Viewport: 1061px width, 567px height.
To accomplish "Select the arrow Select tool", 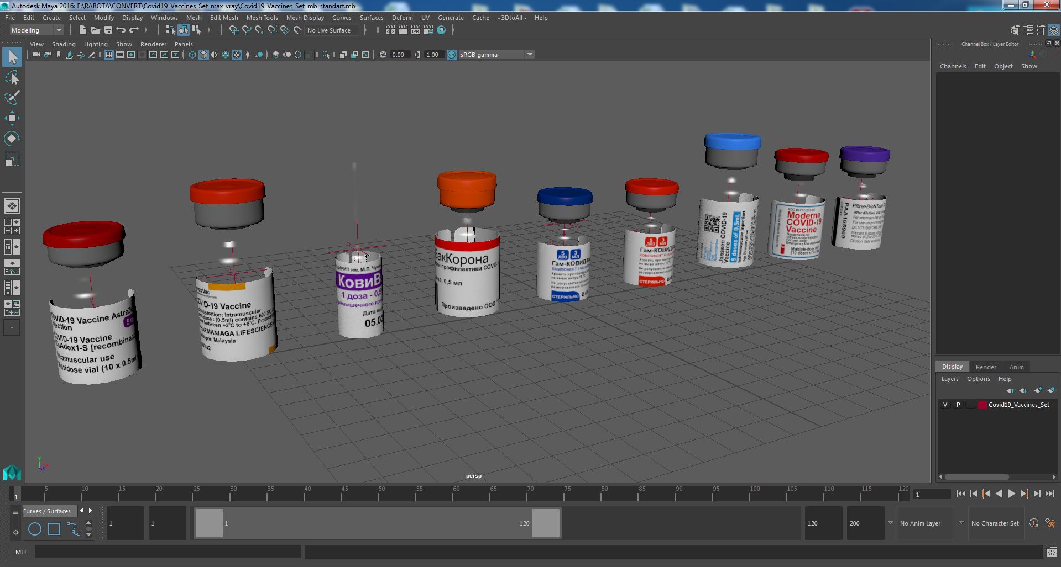I will (x=12, y=57).
